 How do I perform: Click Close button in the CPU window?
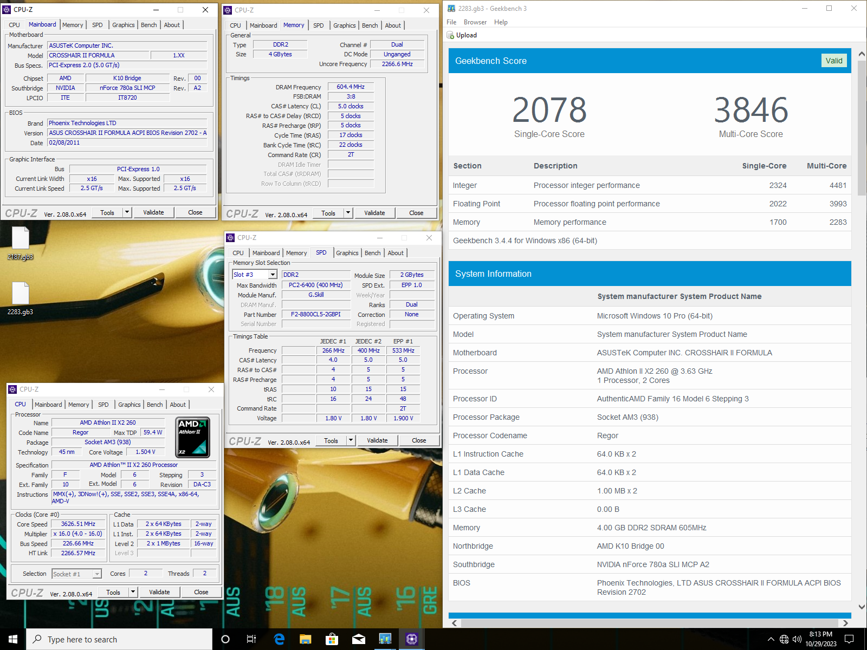pyautogui.click(x=201, y=592)
